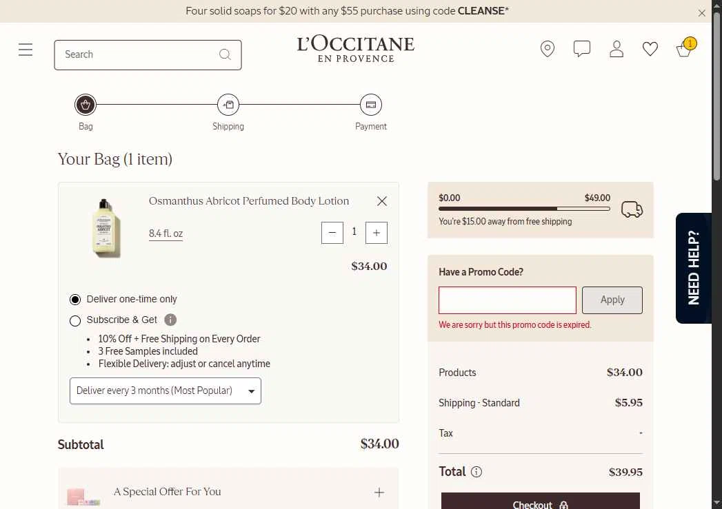This screenshot has height=509, width=722.
Task: Click the 'Payment' step label
Action: click(371, 127)
